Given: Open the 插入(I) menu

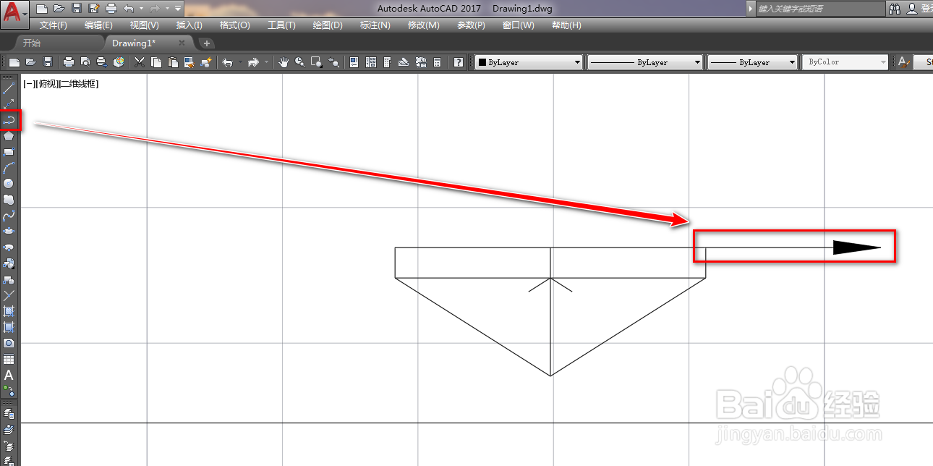Looking at the screenshot, I should pos(189,25).
